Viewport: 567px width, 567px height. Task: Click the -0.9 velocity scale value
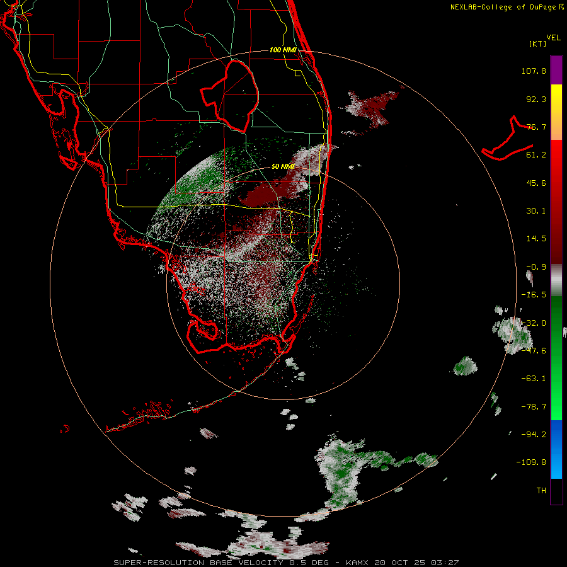coord(536,267)
